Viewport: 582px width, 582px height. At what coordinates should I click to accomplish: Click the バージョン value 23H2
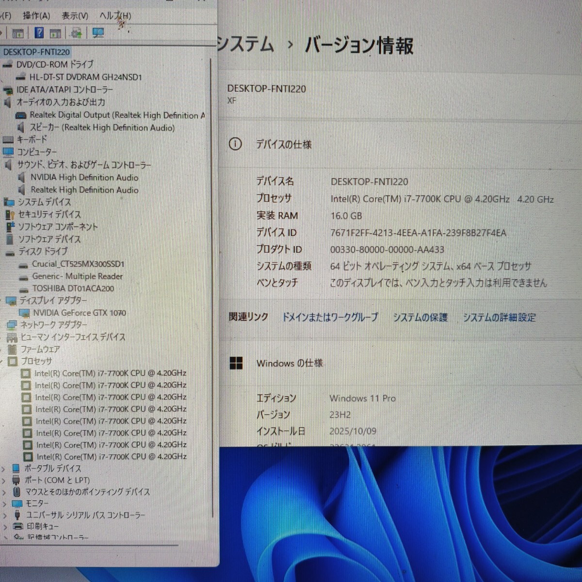pyautogui.click(x=340, y=415)
